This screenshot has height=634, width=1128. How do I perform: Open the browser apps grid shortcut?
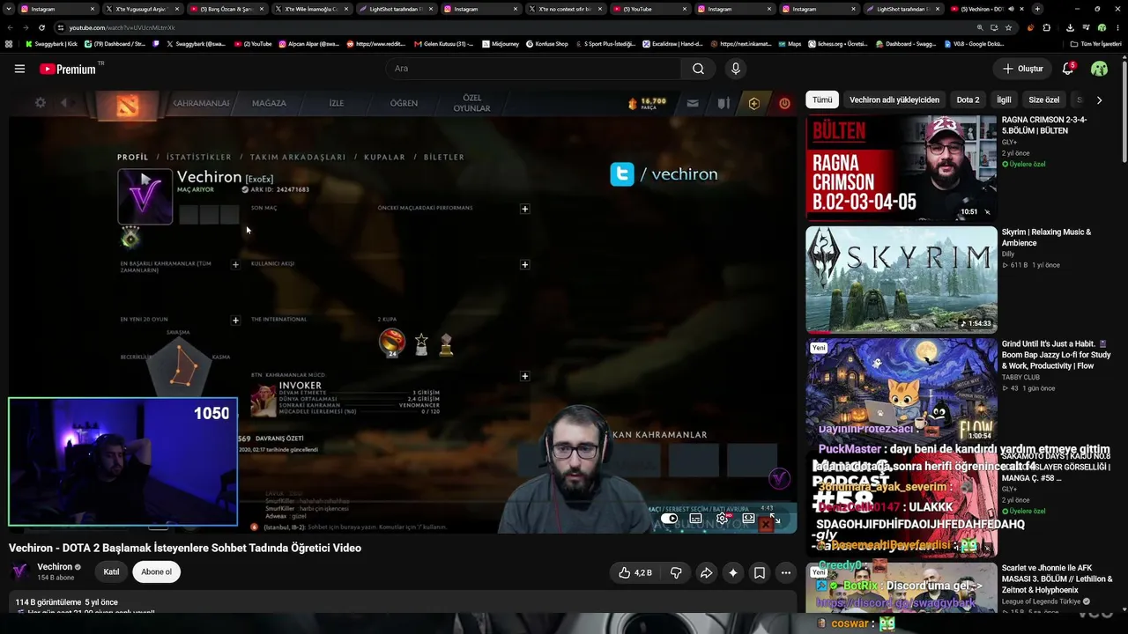pyautogui.click(x=9, y=43)
